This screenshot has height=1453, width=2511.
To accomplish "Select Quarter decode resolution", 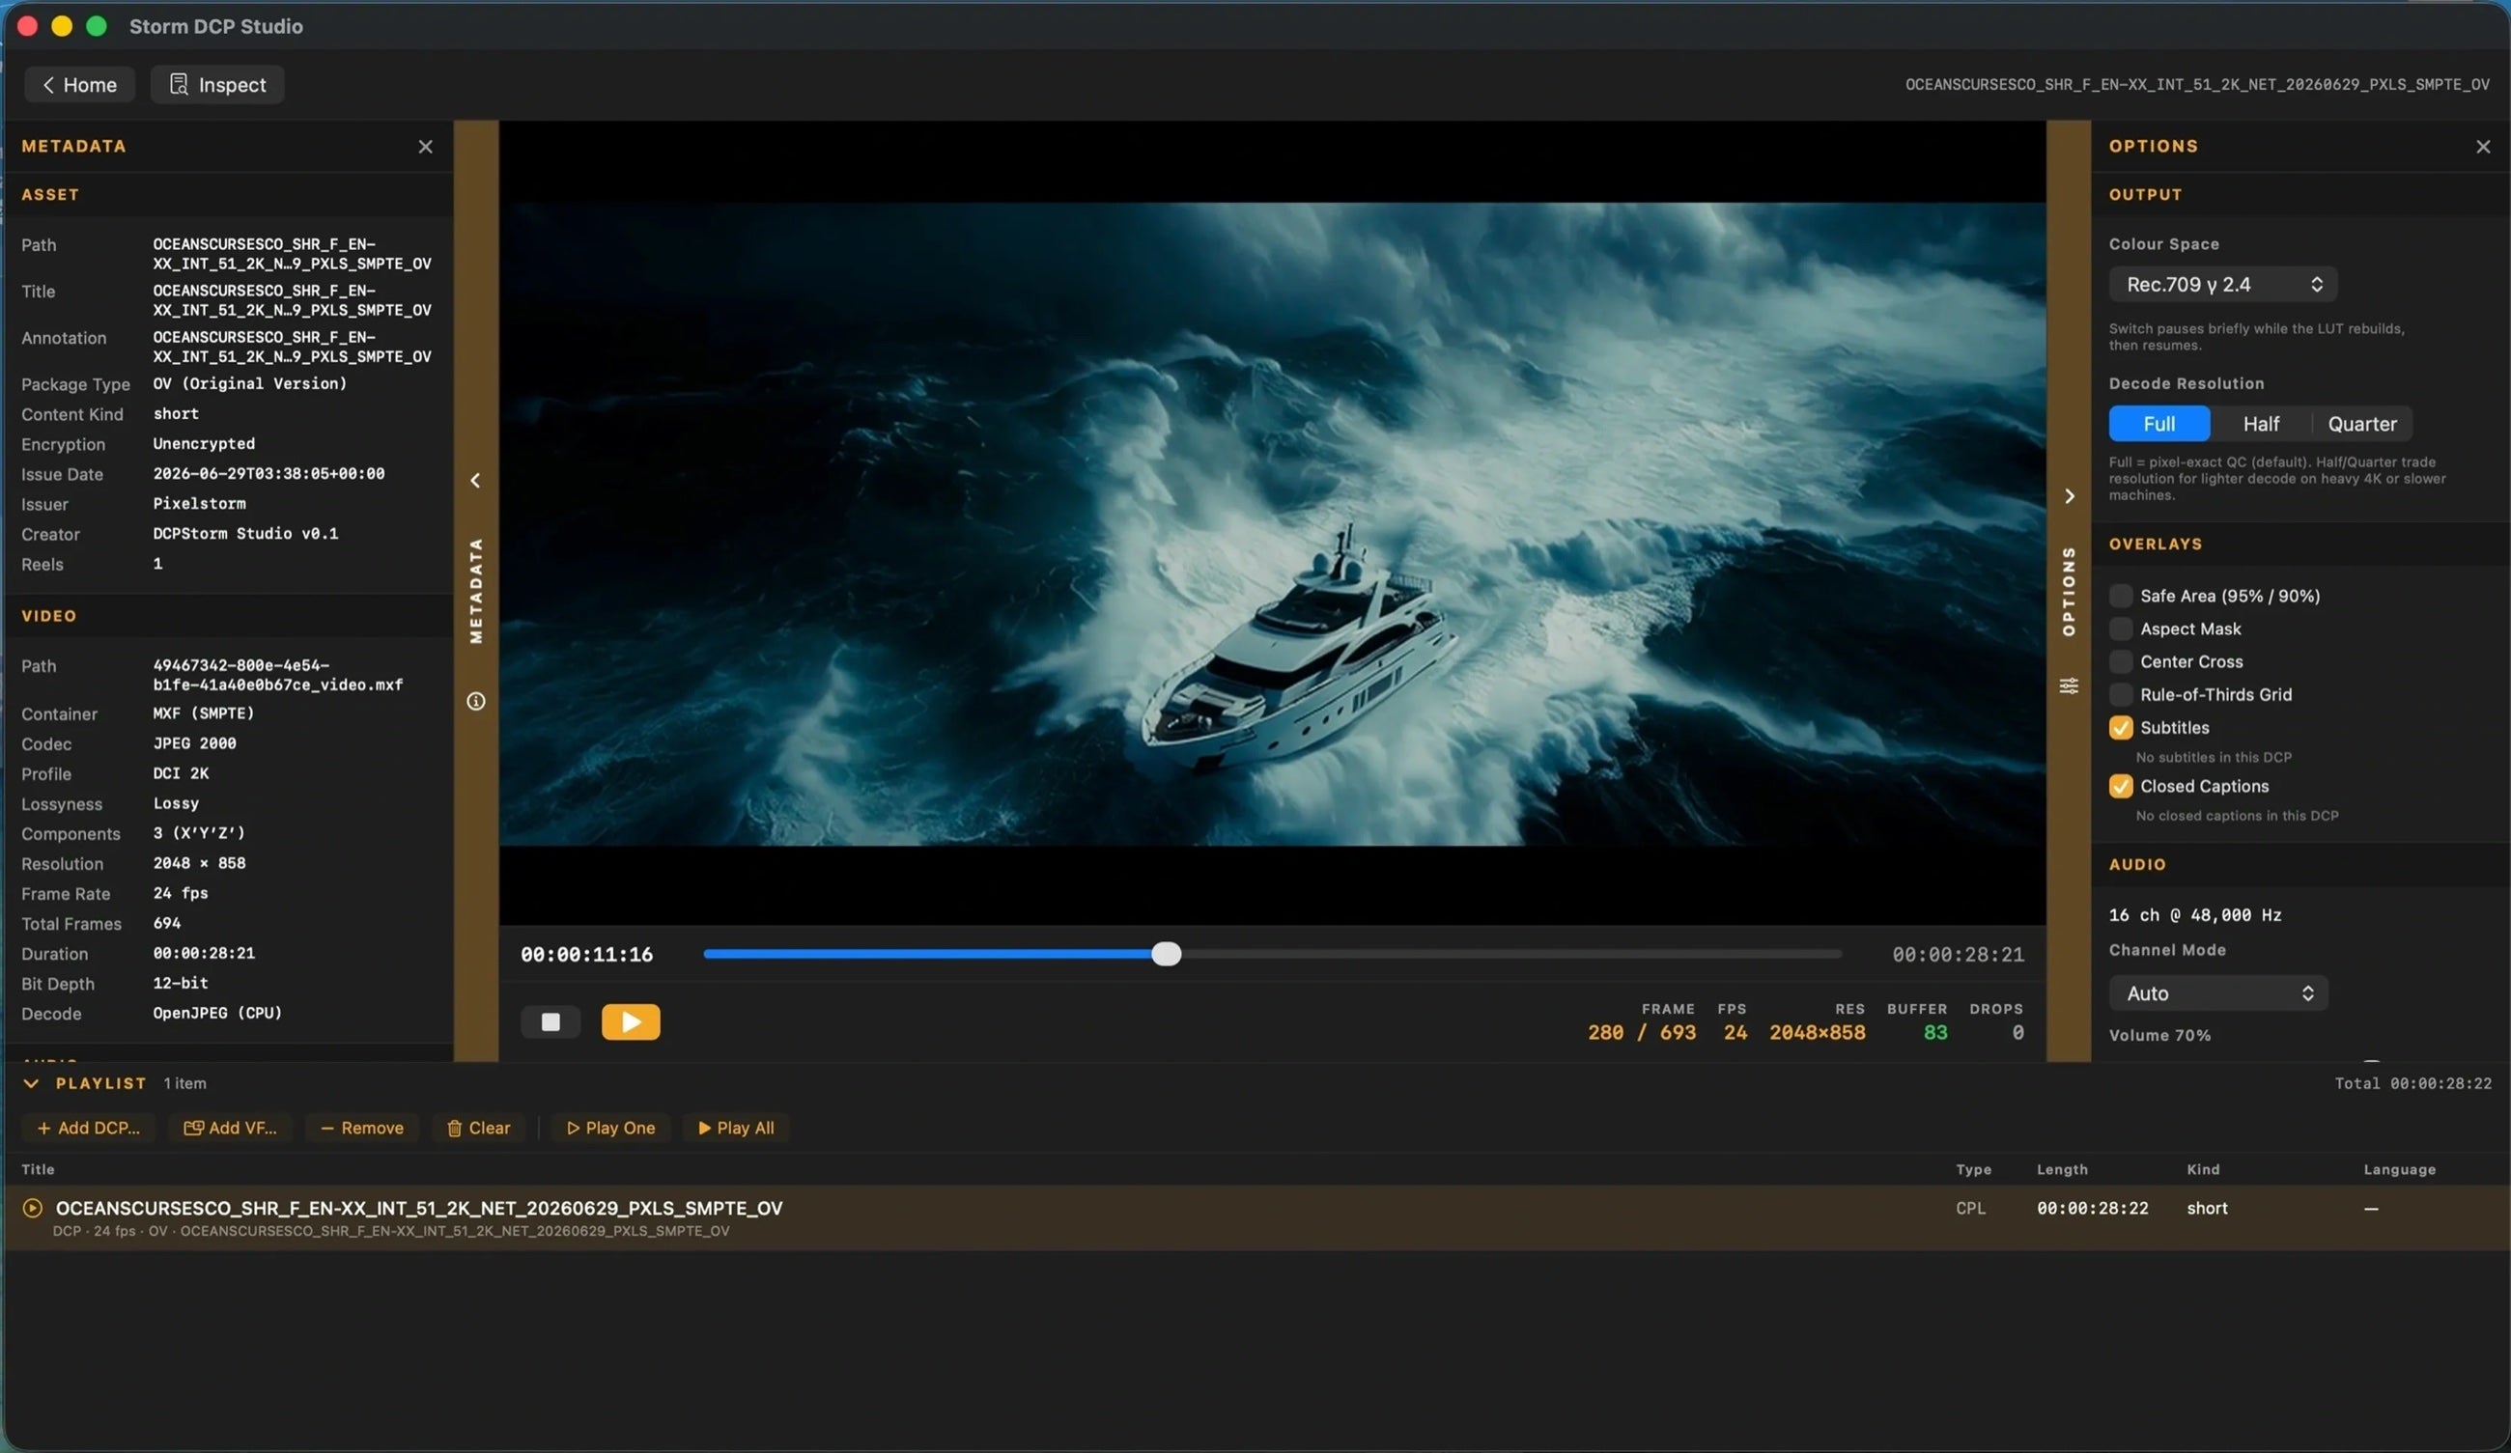I will tap(2361, 424).
